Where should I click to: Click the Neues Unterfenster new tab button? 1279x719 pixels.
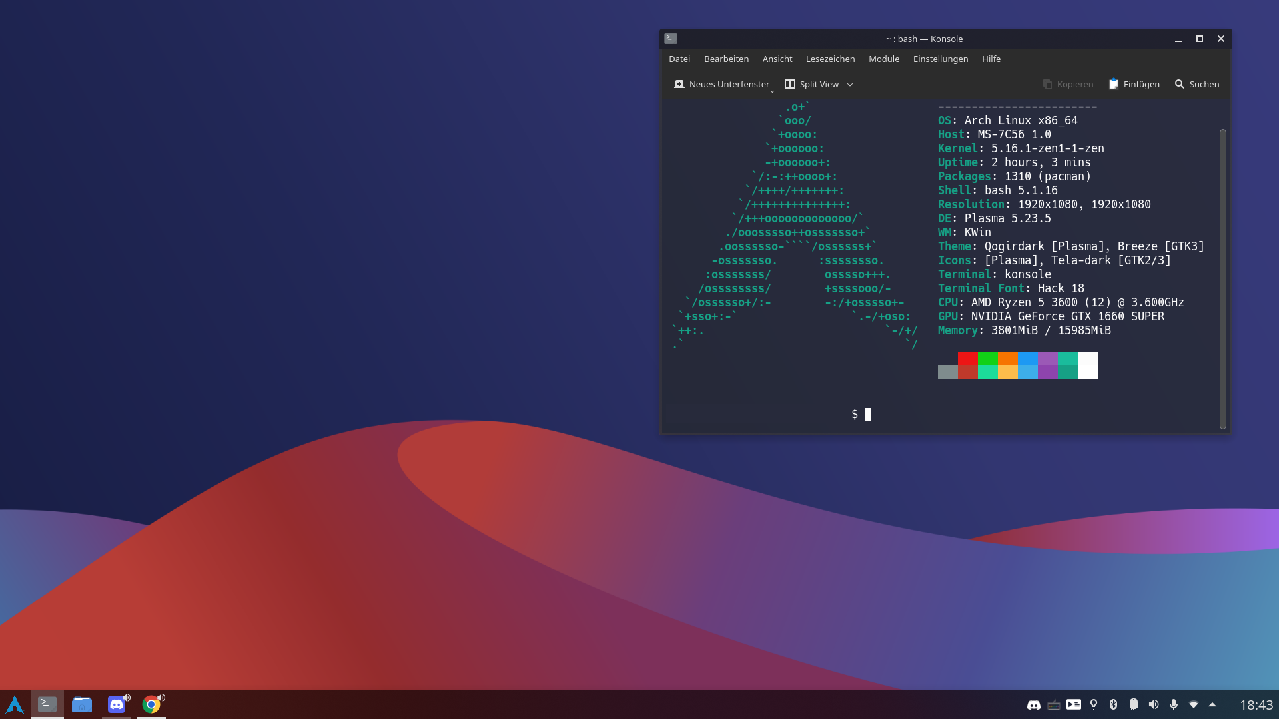coord(721,84)
